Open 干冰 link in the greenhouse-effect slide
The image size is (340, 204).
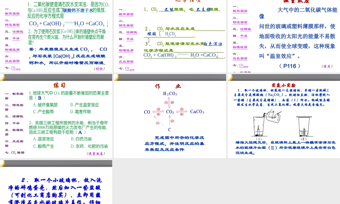click(244, 36)
